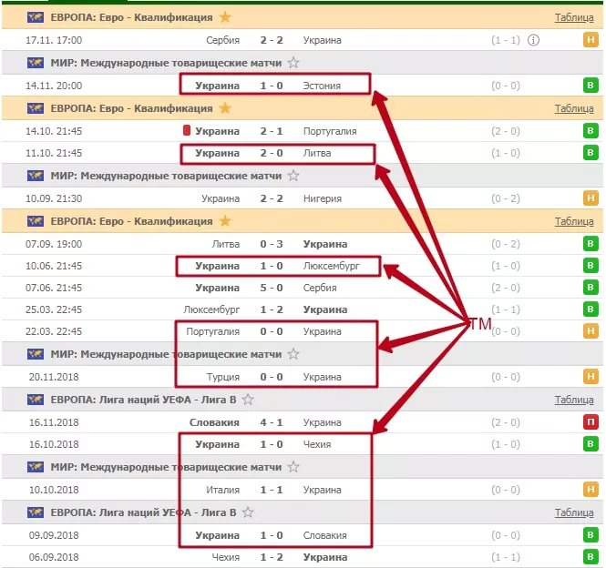Viewport: 606px width, 568px height.
Task: Favorite the Лига наций star above Словакия 4-1 Украина
Action: tap(248, 400)
